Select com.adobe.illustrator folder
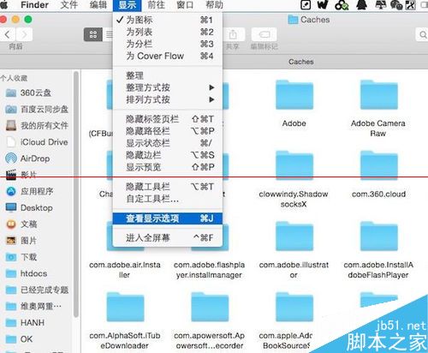Viewport: 428px width, 353px height. (294, 237)
